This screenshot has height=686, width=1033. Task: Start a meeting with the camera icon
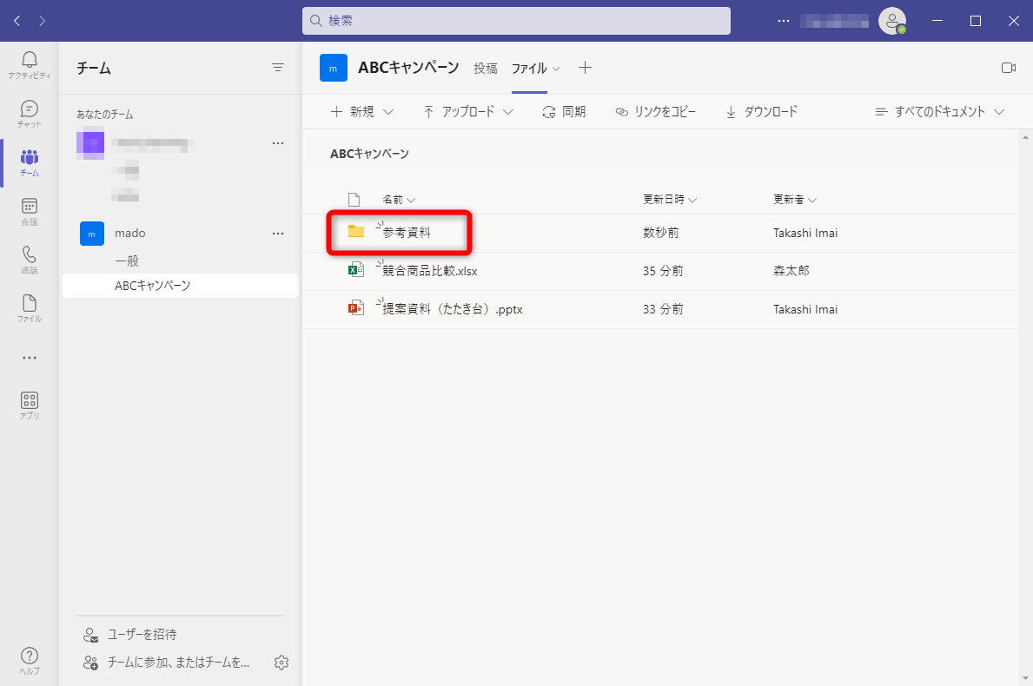[x=1008, y=67]
